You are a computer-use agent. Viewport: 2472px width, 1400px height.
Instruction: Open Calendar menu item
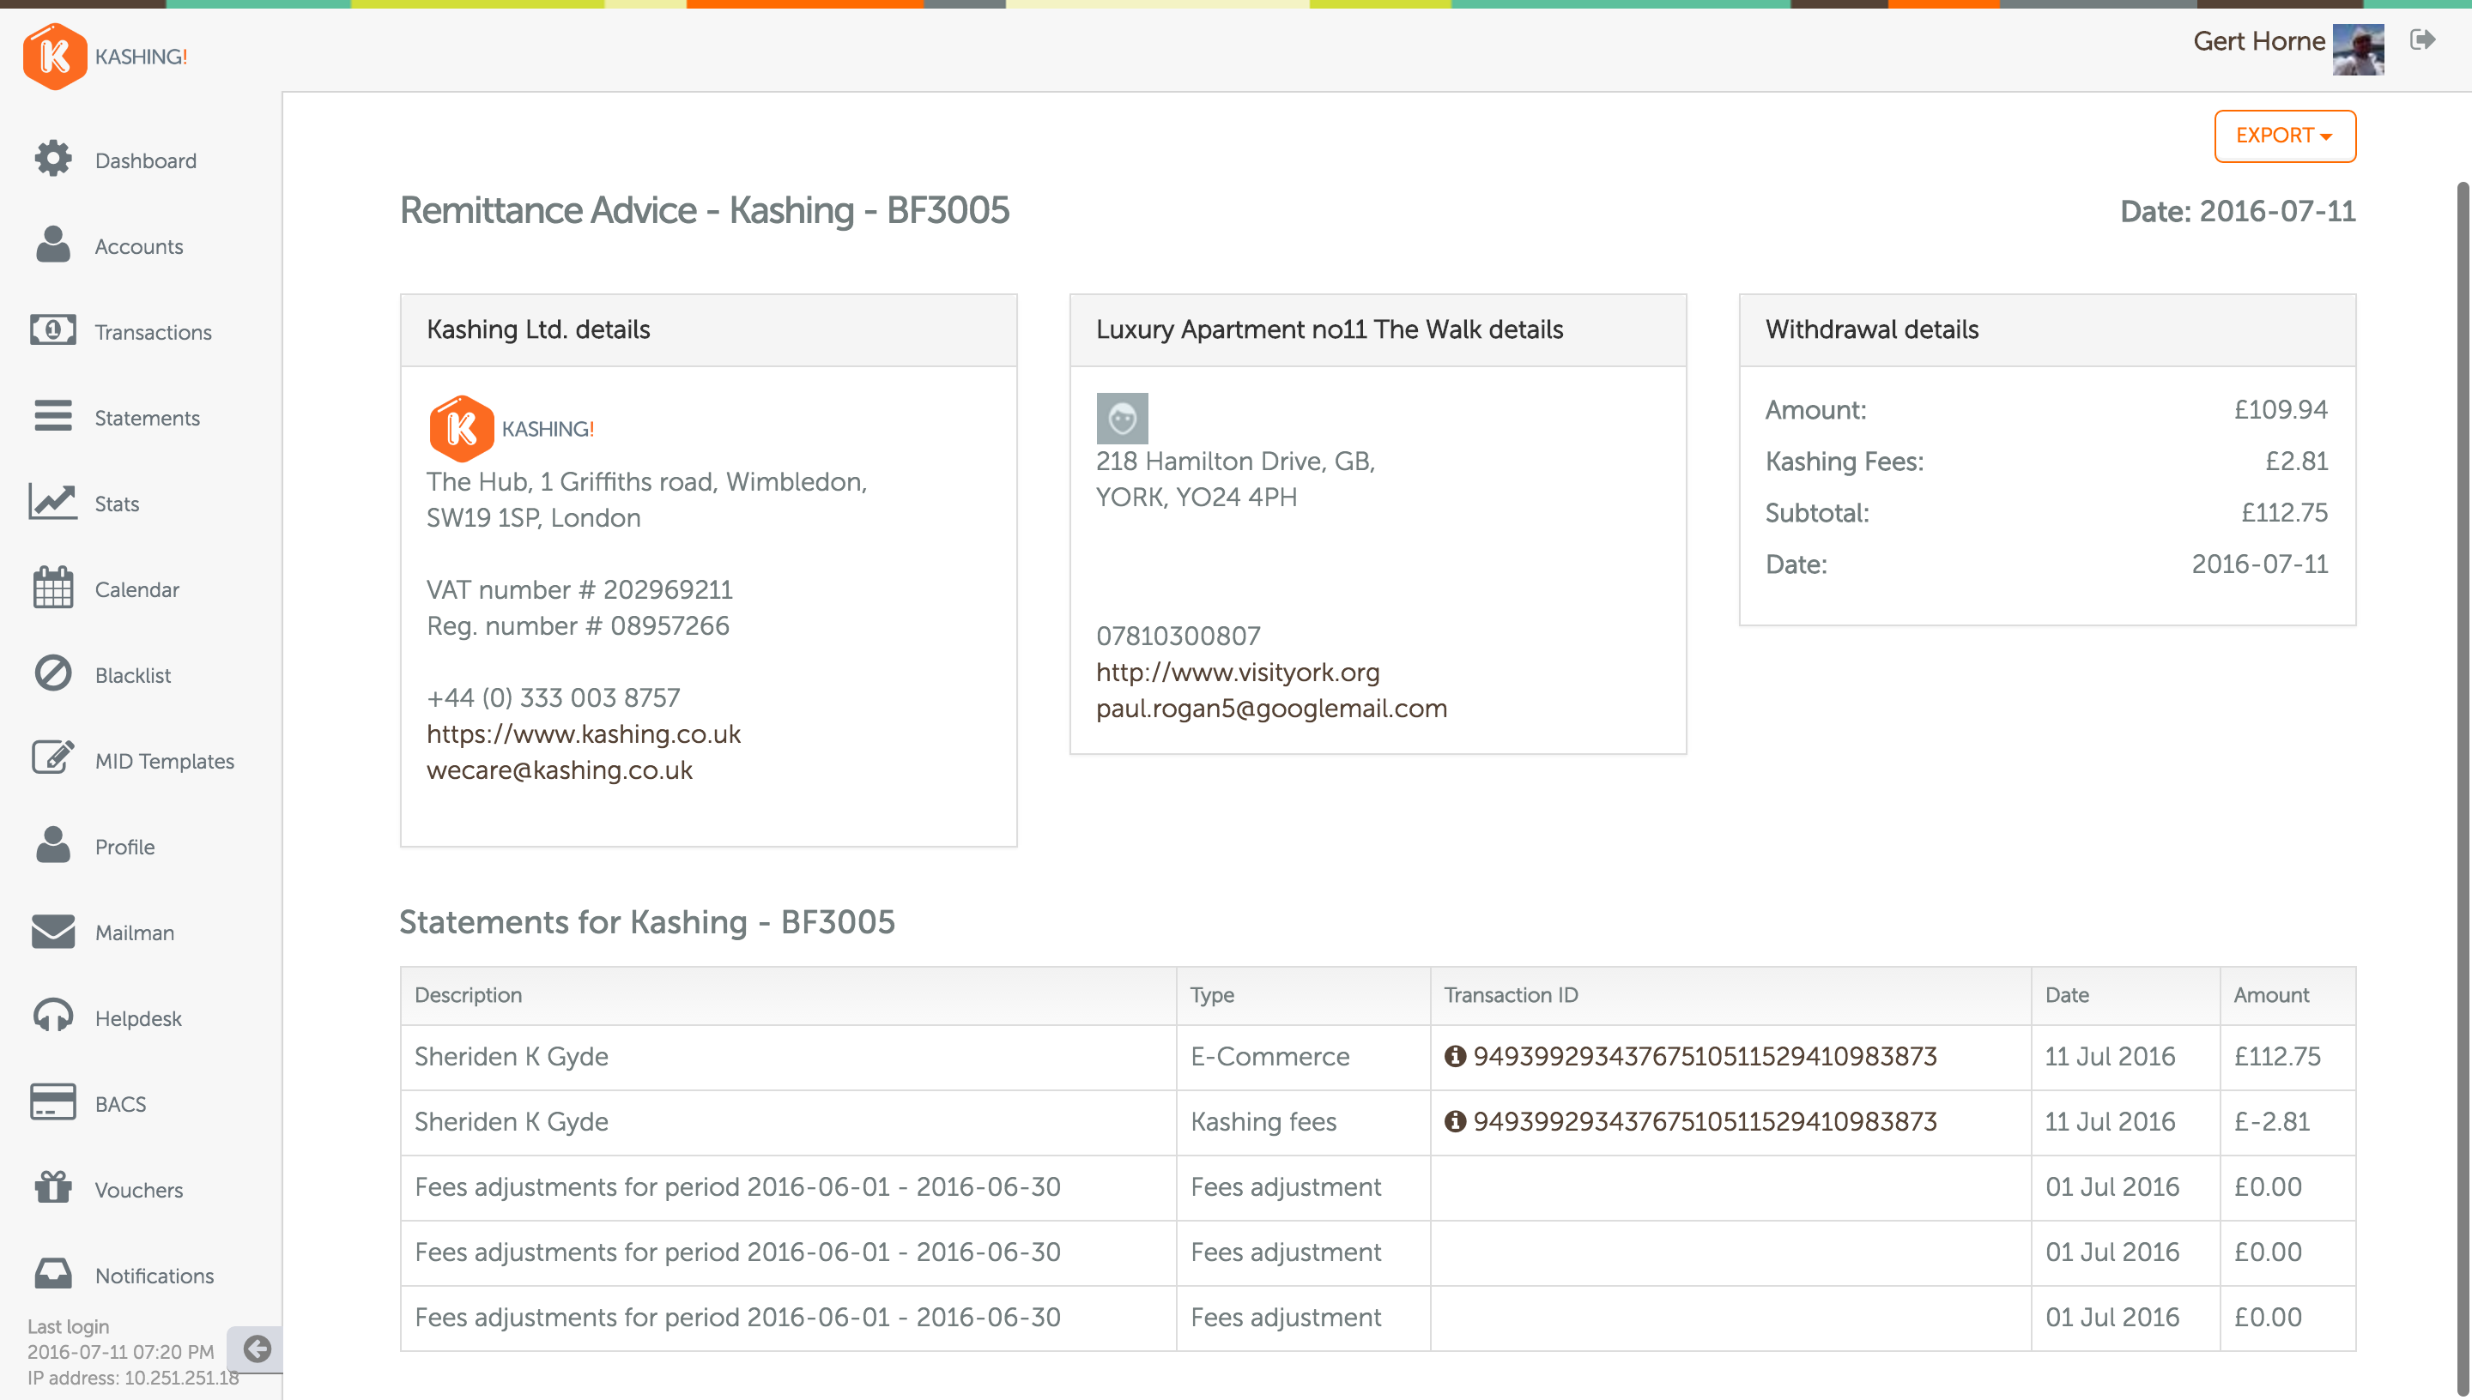[x=136, y=589]
